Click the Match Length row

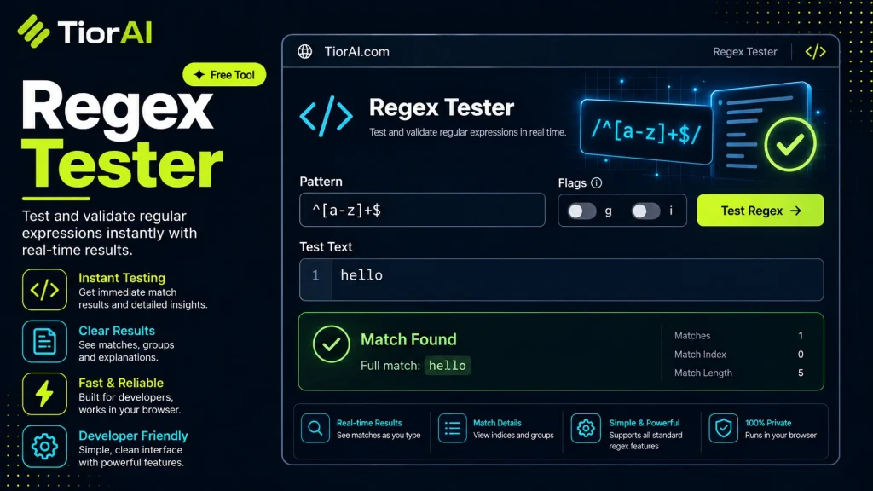tap(739, 373)
